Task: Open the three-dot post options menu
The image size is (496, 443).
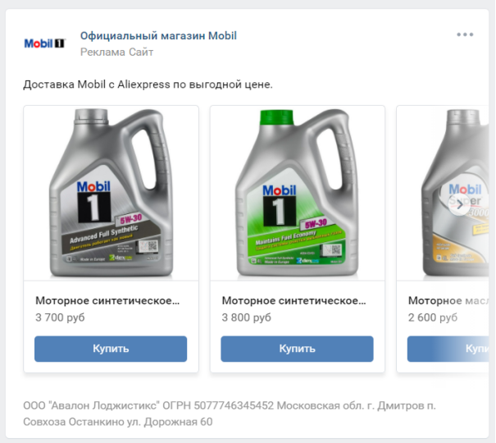Action: (465, 34)
